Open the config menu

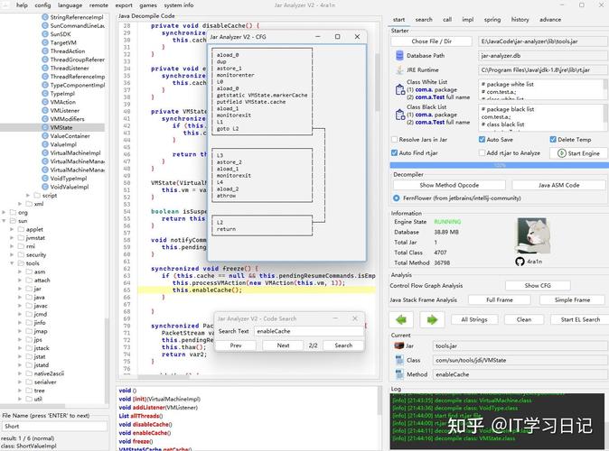[42, 5]
